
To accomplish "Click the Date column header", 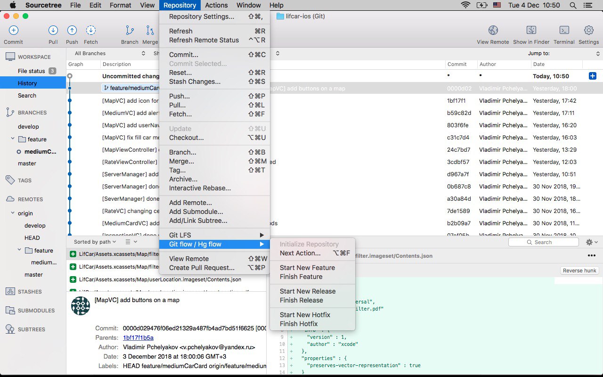I will coord(557,64).
